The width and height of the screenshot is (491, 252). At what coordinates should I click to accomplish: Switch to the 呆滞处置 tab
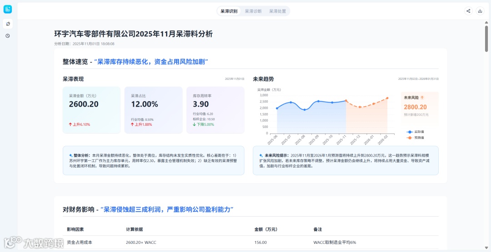(277, 11)
